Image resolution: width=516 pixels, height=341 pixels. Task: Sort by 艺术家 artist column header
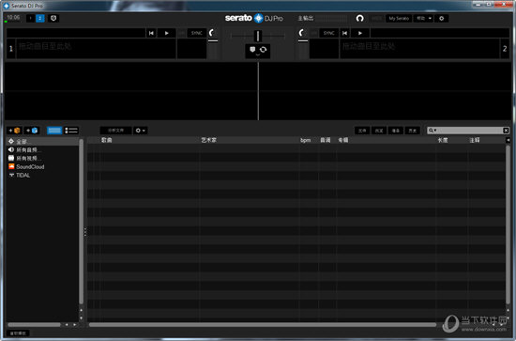[x=208, y=140]
